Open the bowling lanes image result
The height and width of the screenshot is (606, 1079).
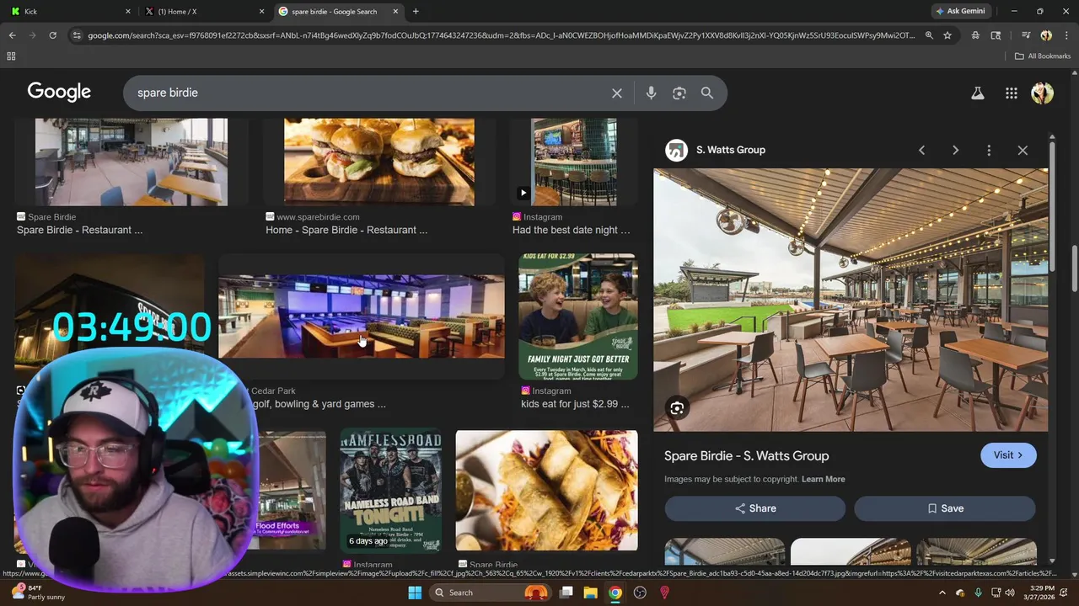[362, 316]
